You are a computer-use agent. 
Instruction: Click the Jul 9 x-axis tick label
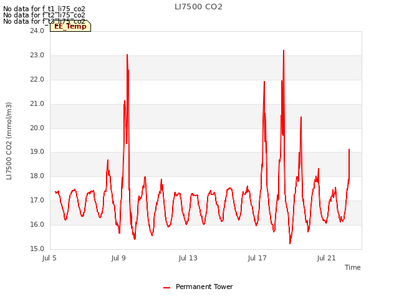pyautogui.click(x=118, y=258)
